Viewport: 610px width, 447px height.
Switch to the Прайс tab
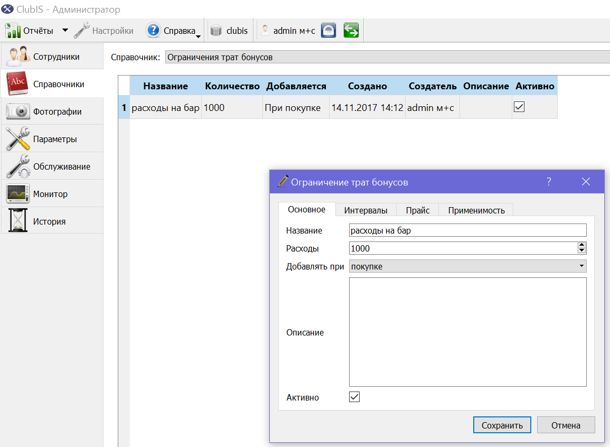point(417,210)
